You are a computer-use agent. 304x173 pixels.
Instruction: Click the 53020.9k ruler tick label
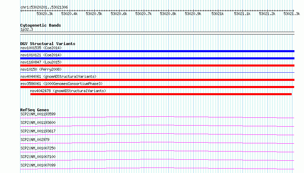[193, 14]
